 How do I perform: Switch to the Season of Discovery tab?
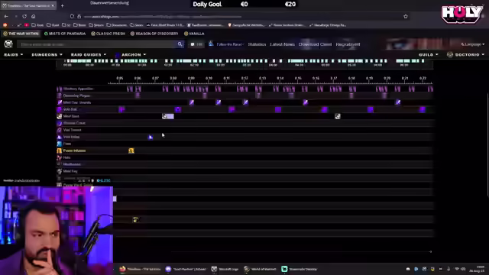154,34
